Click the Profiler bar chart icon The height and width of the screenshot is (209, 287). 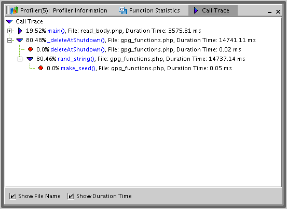(14, 10)
